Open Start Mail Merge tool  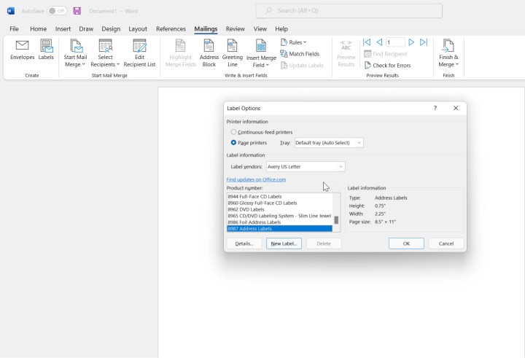click(x=75, y=52)
